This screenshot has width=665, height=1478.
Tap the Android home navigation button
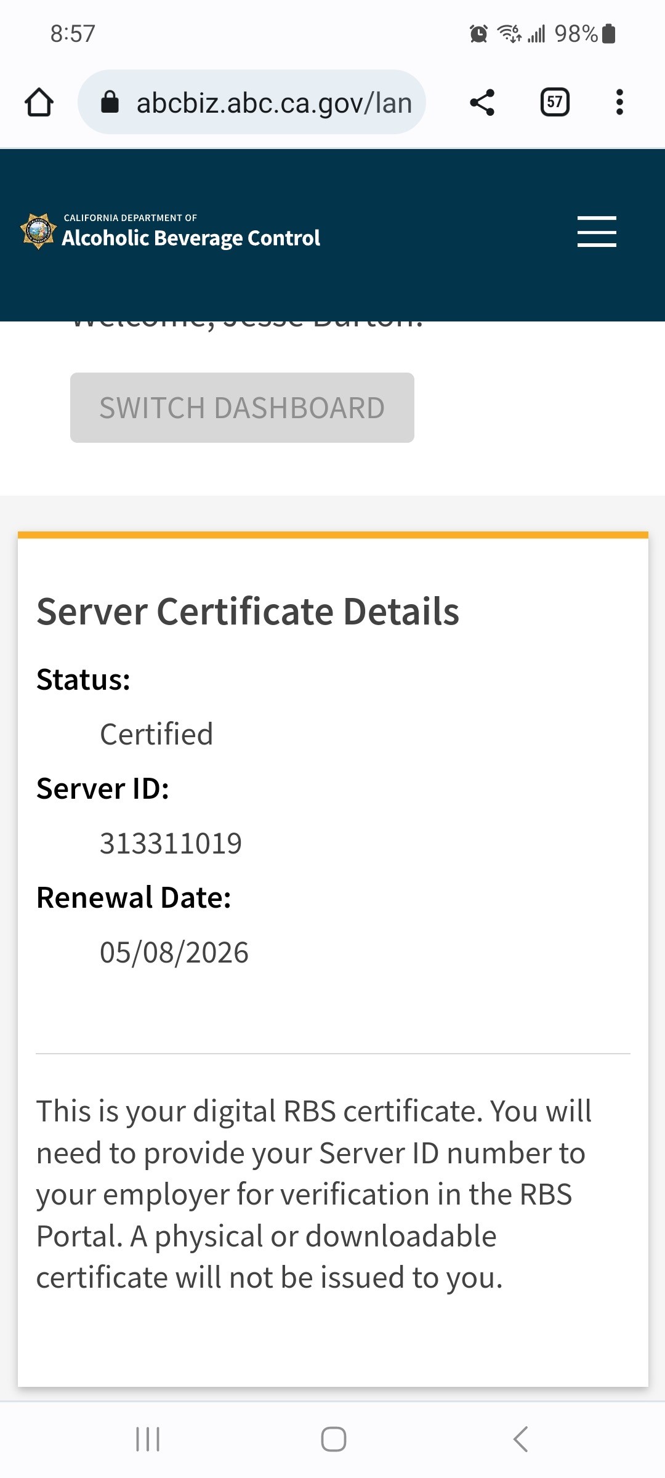333,1439
